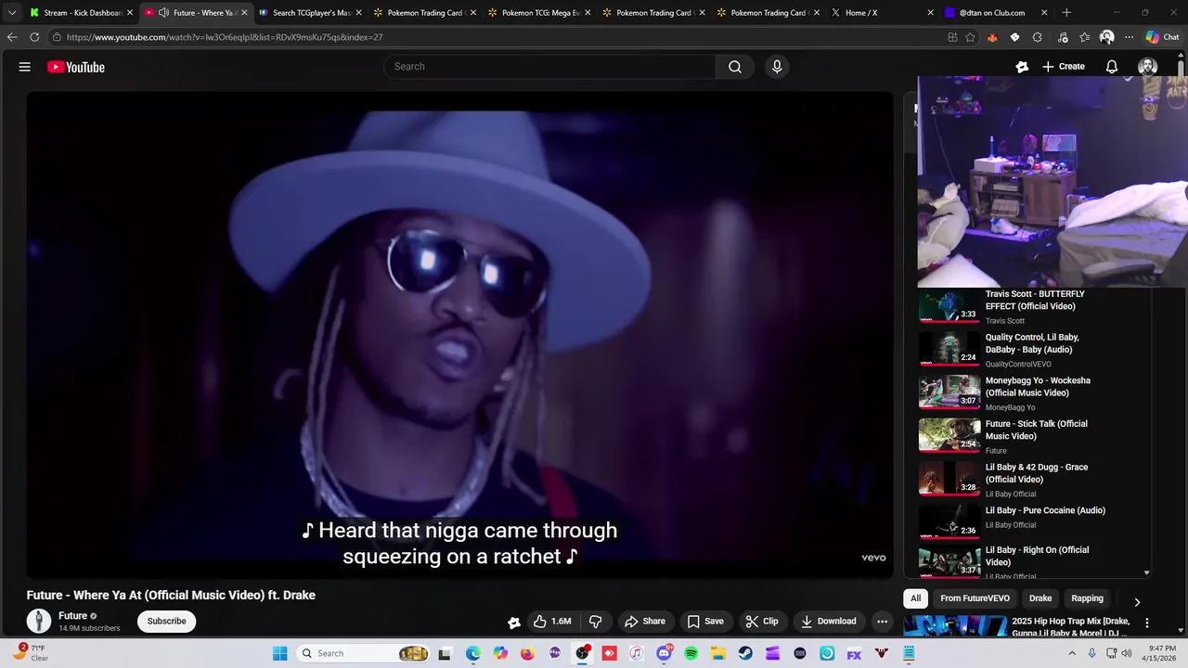Go to YouTube home via the logo
Image resolution: width=1188 pixels, height=668 pixels.
click(76, 67)
